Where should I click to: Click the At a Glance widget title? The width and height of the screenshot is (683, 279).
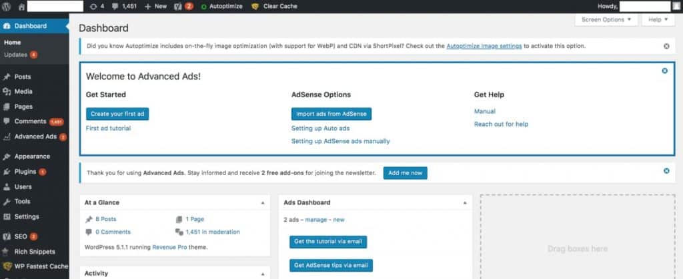point(102,202)
